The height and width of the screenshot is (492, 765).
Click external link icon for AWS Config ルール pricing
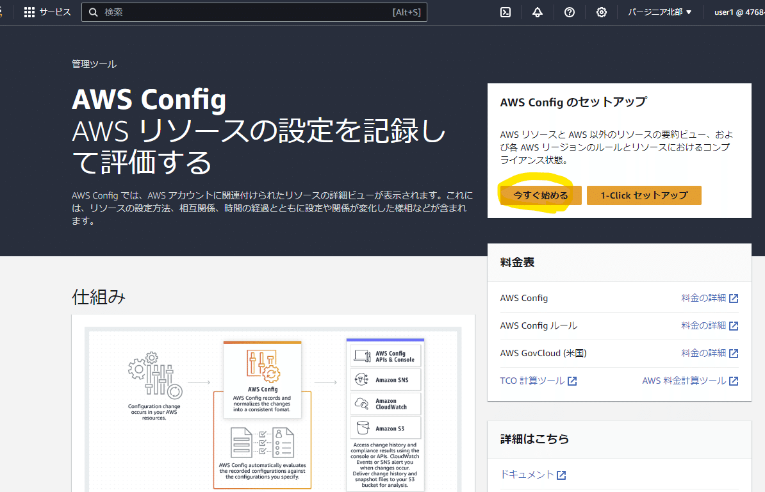[734, 325]
